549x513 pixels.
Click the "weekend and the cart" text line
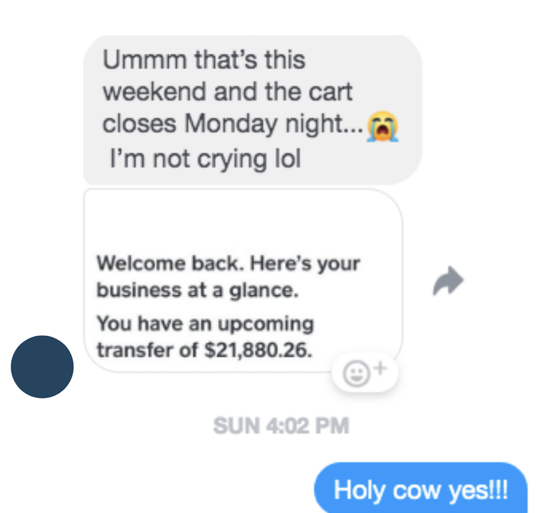228,92
